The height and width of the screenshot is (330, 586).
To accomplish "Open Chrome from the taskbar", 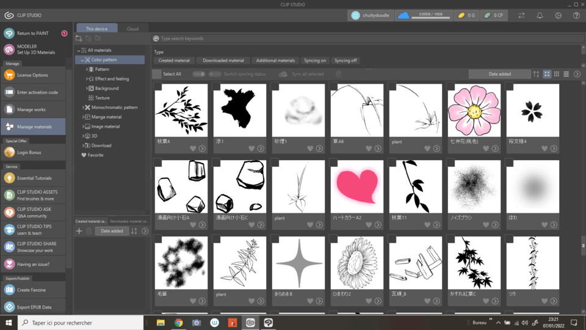I will pyautogui.click(x=179, y=323).
